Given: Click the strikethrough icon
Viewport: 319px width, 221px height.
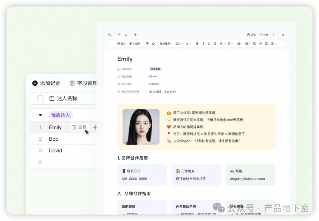Looking at the screenshot, I should tap(215, 44).
